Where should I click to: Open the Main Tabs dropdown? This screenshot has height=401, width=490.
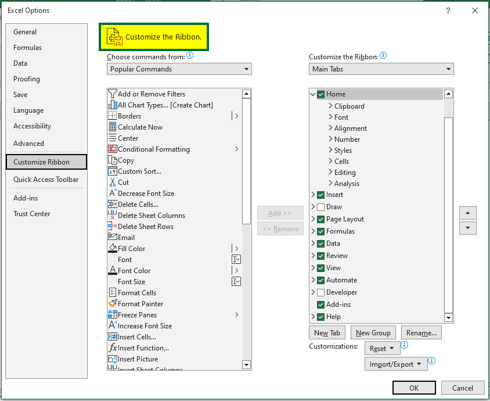coord(381,69)
